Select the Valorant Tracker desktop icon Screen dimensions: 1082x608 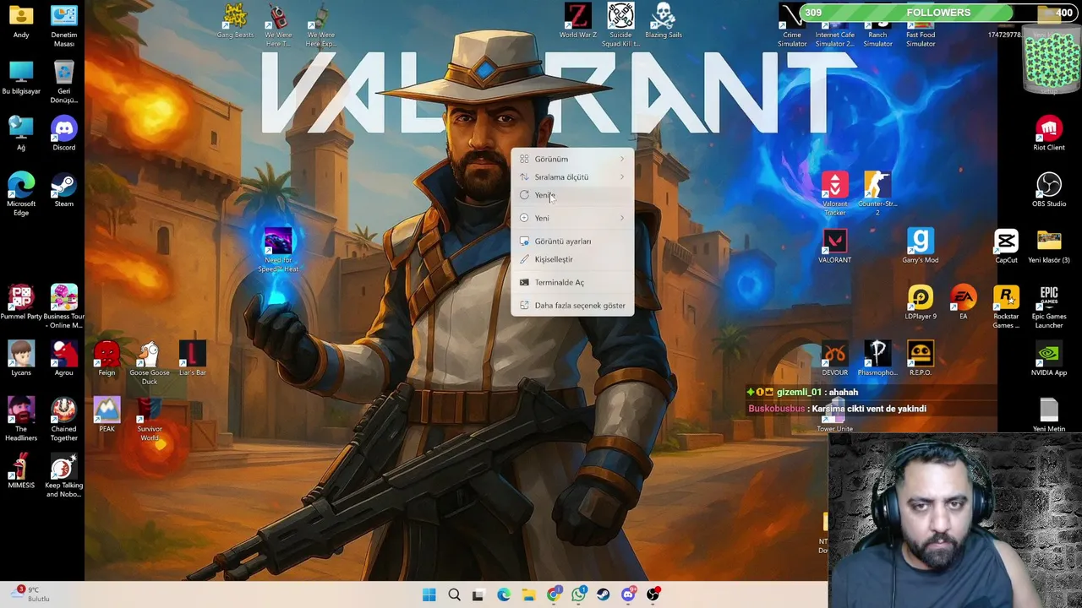point(834,194)
